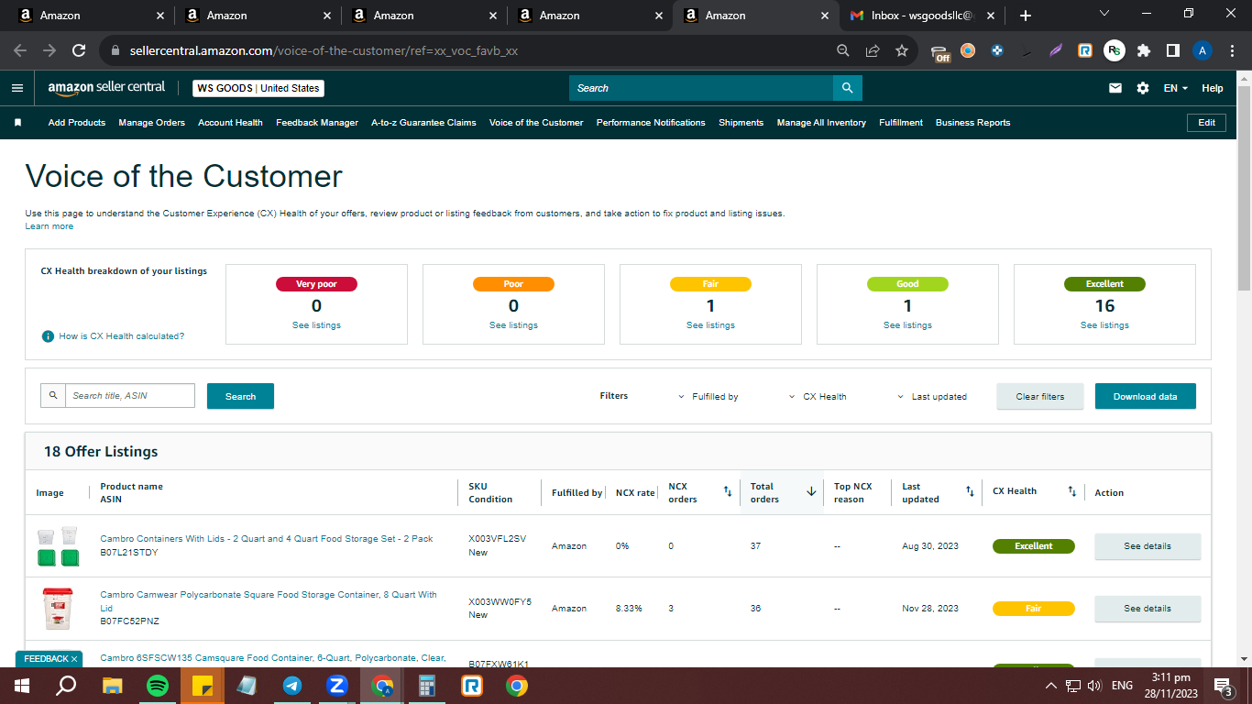Image resolution: width=1252 pixels, height=704 pixels.
Task: Click the Cambro 2-pack container thumbnail
Action: pos(57,546)
